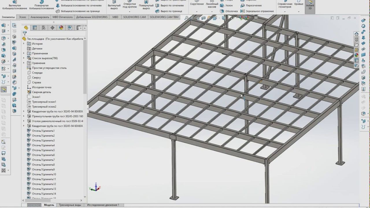Open the FeatureManager design tree tab
This screenshot has height=208, width=370.
coord(26,28)
